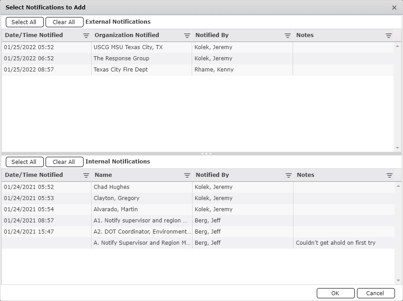Close the Select Notifications dialog

click(395, 8)
